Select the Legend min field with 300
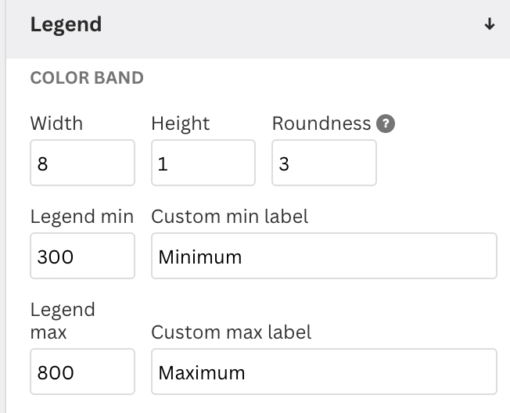Image resolution: width=510 pixels, height=413 pixels. click(x=82, y=256)
